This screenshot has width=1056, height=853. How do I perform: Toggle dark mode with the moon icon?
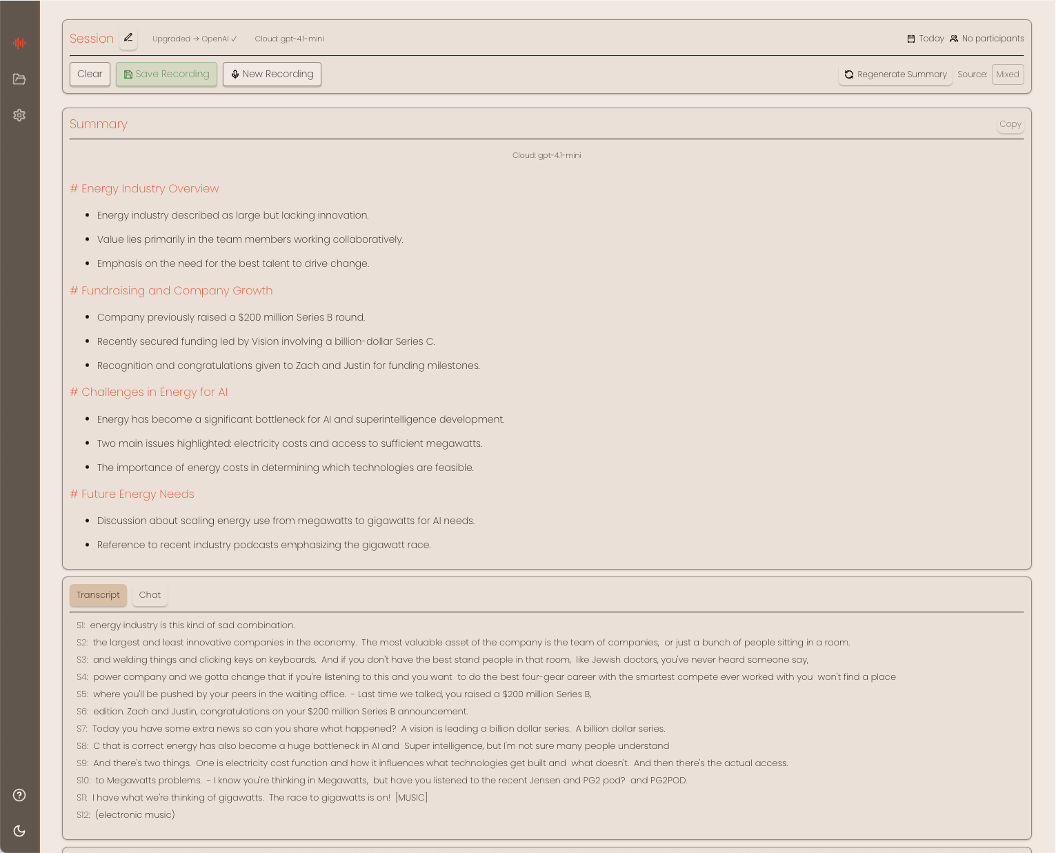coord(19,831)
